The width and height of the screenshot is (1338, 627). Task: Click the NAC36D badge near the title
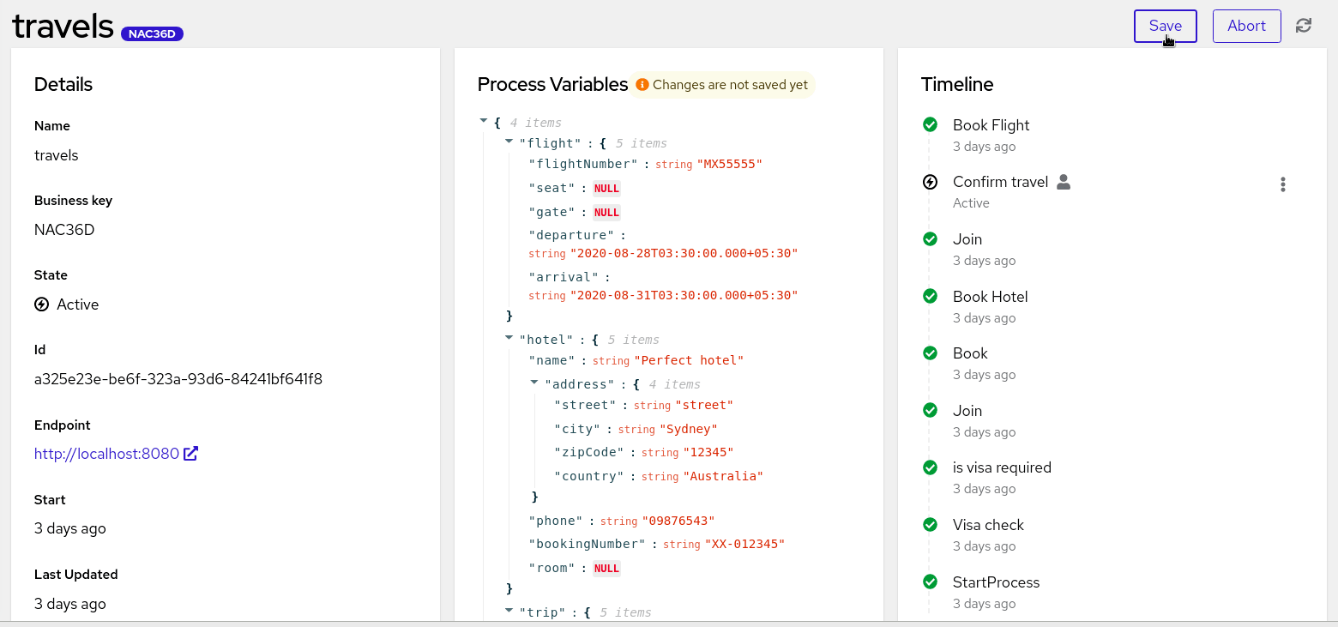(x=152, y=34)
